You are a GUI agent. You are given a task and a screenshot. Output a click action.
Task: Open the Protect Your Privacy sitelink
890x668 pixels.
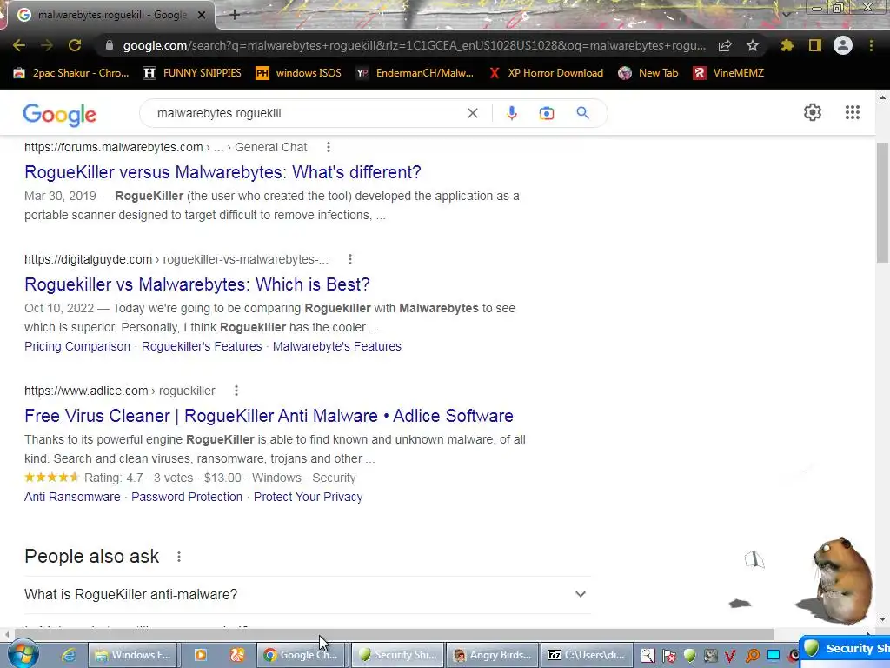click(x=309, y=497)
